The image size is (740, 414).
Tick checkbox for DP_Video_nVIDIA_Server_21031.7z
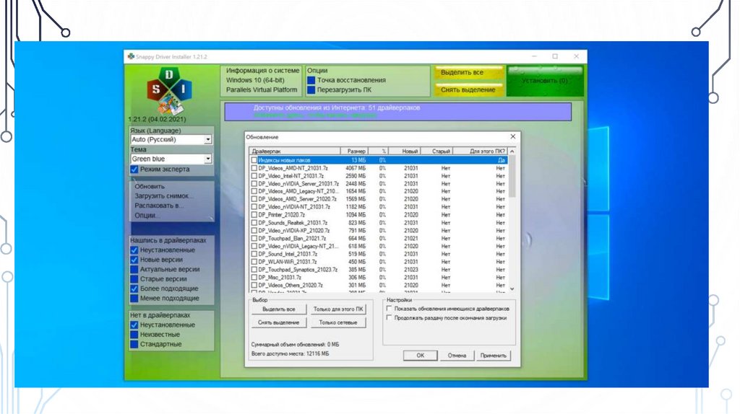(x=254, y=184)
